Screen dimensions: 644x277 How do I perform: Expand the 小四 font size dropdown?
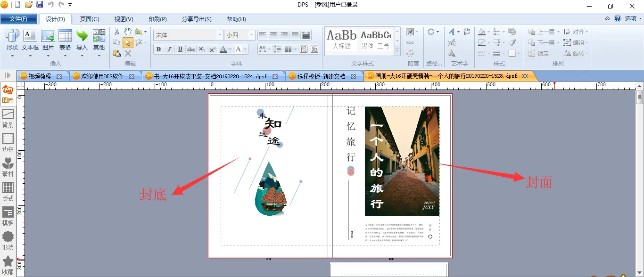pyautogui.click(x=251, y=35)
